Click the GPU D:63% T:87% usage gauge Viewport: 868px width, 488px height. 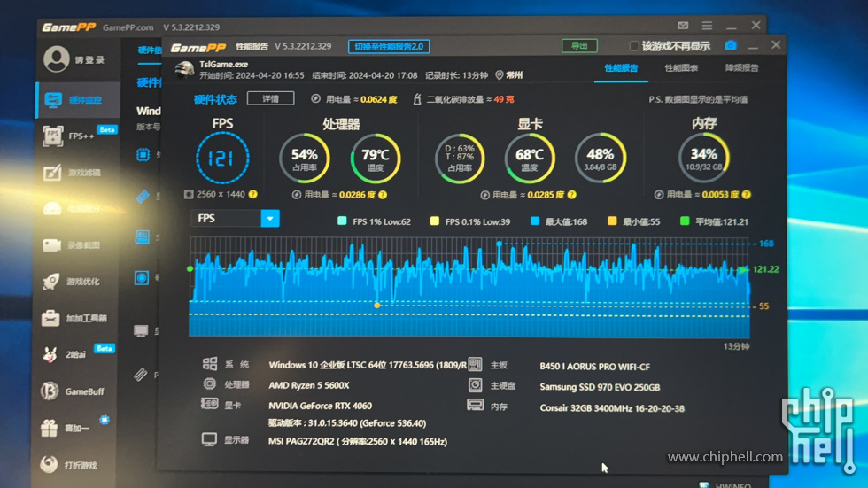tap(460, 159)
